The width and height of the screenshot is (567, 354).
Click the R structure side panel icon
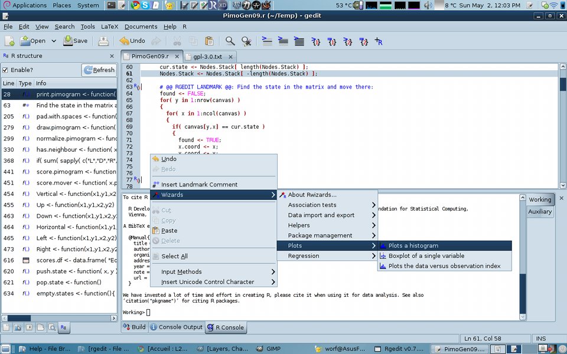click(x=63, y=327)
